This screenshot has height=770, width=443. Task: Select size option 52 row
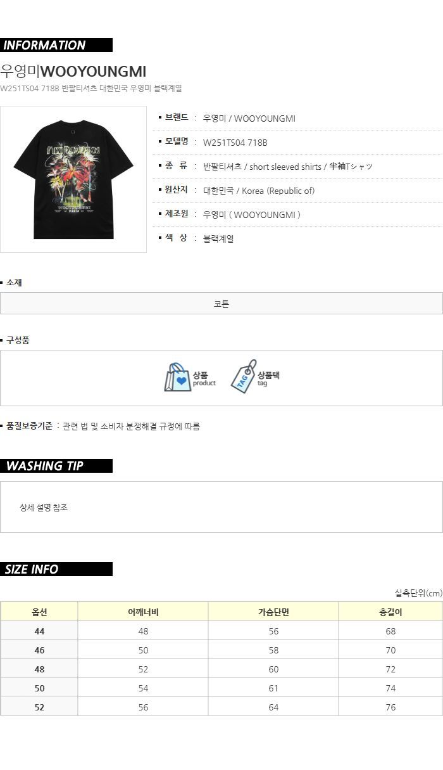pyautogui.click(x=221, y=707)
